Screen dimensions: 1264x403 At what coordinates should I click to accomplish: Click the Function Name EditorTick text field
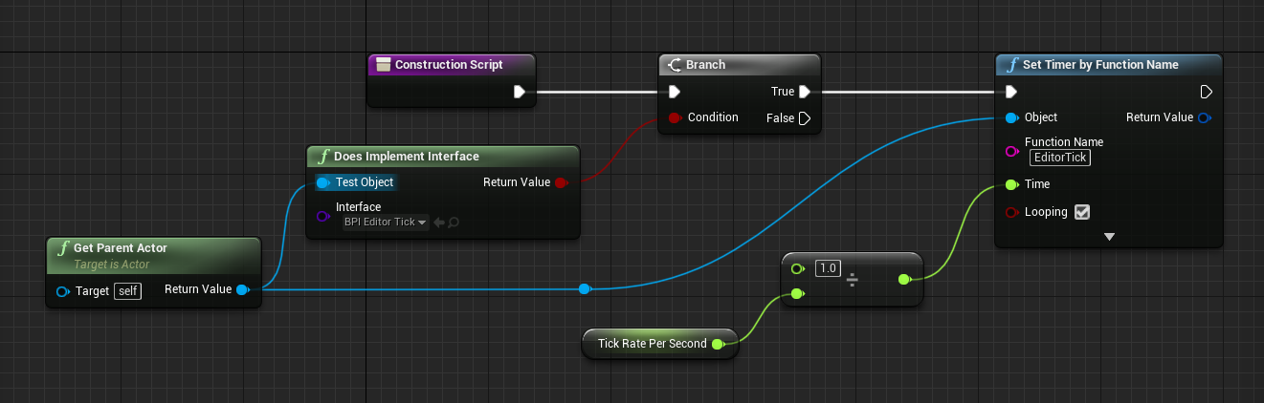(1059, 158)
